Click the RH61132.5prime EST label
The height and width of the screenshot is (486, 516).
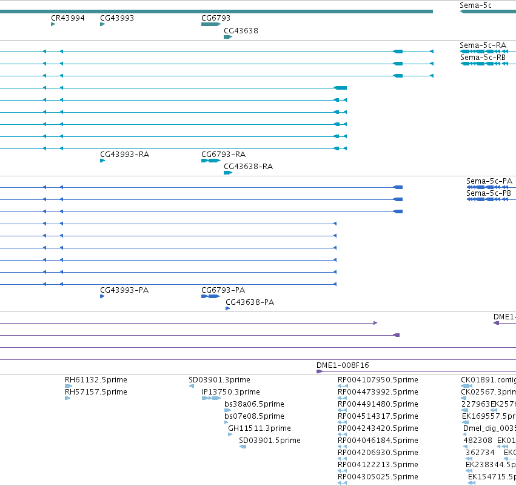coord(96,380)
